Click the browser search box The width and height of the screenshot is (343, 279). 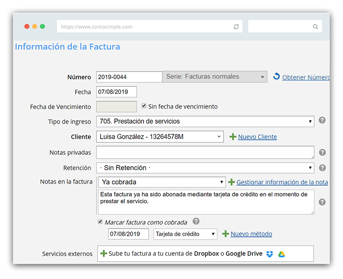(x=285, y=27)
